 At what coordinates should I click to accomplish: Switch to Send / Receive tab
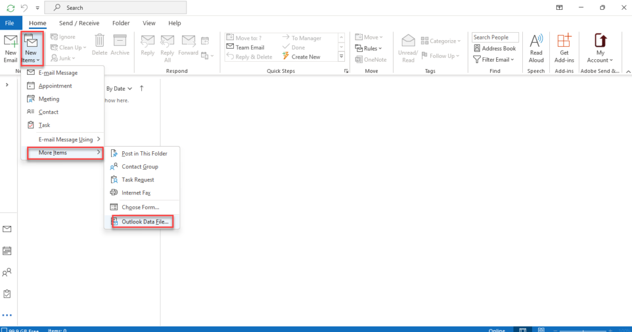79,23
